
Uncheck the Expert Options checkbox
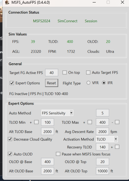tap(12, 83)
